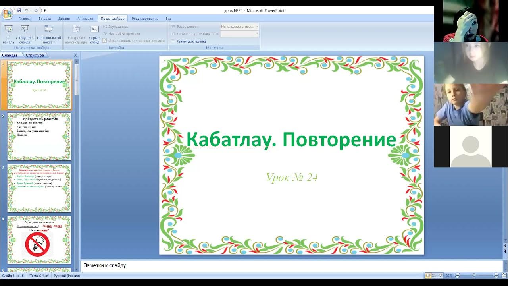
Task: Open the Дизайн ribbon tab
Action: [64, 19]
